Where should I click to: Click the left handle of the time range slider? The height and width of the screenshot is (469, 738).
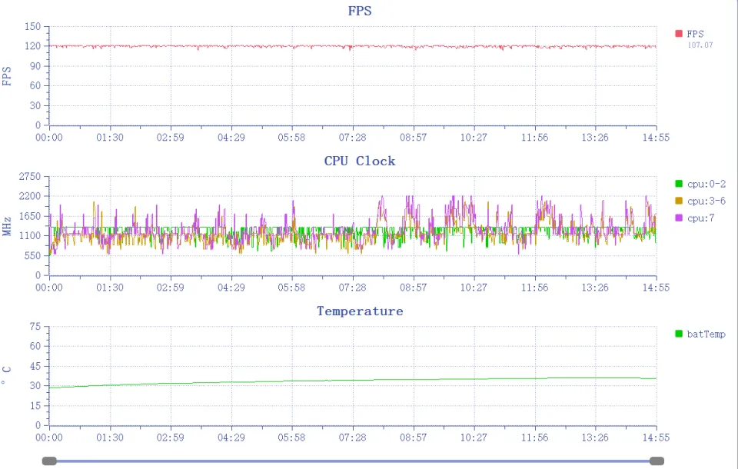pyautogui.click(x=49, y=461)
